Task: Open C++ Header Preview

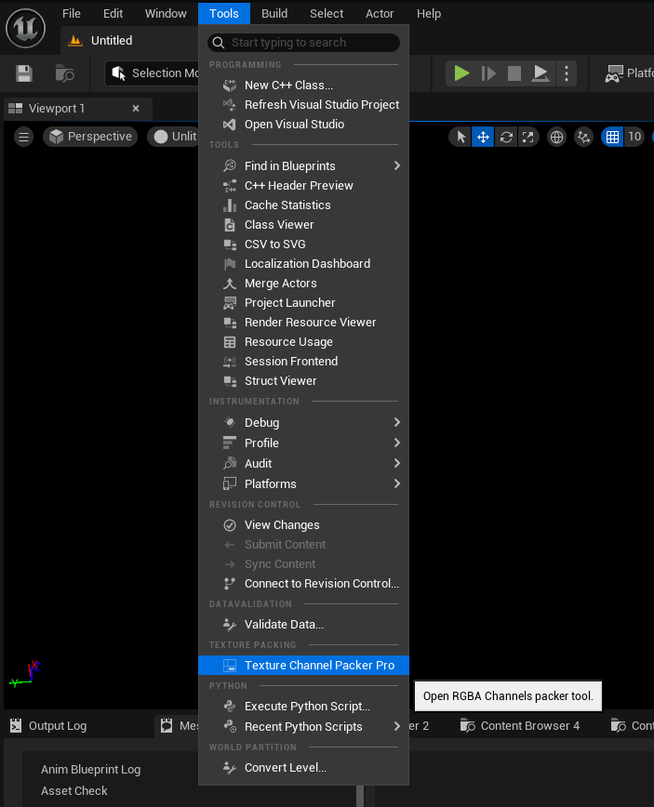Action: pyautogui.click(x=304, y=186)
